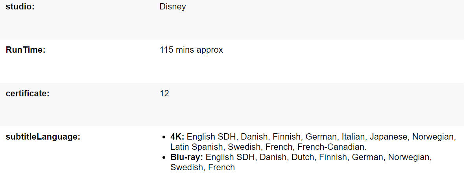Click English SDH in the Blu-ray line
465x184 pixels.
[x=230, y=157]
